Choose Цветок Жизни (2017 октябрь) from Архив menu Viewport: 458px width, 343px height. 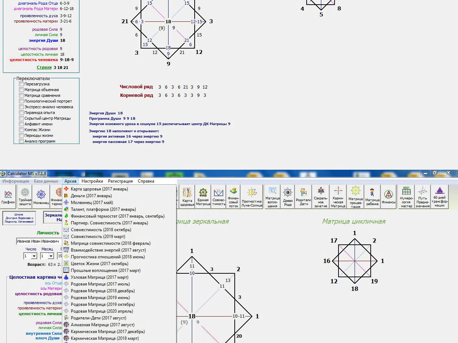[99, 264]
